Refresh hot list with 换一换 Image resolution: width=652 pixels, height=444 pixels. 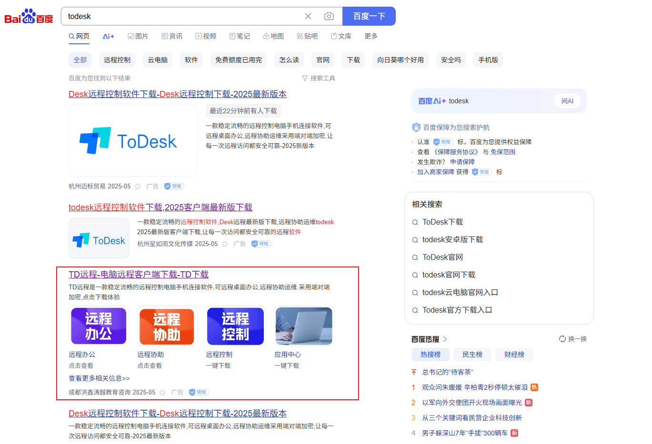click(573, 339)
